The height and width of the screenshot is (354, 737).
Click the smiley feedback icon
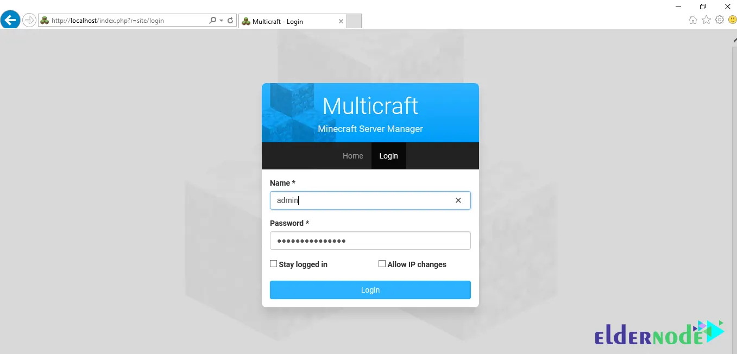point(732,20)
